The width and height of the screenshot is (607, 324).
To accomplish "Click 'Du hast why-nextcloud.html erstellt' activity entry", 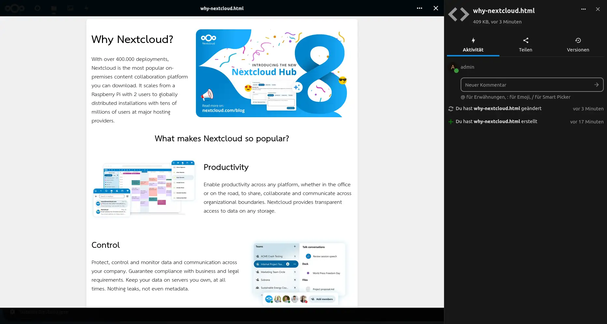I will 496,121.
